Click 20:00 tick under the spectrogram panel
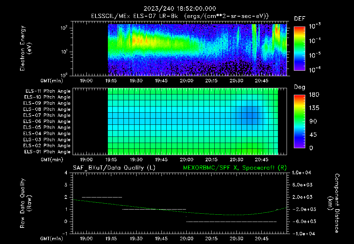 [x=186, y=81]
